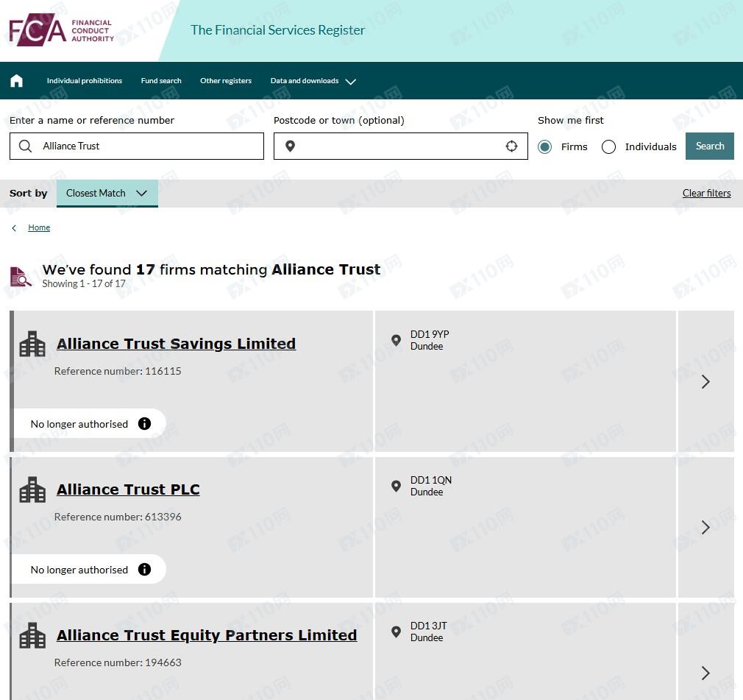The width and height of the screenshot is (743, 700).
Task: Use current location crosshair icon
Action: (511, 146)
